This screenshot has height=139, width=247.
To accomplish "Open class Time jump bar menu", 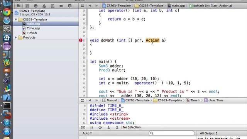I will click(214, 100).
